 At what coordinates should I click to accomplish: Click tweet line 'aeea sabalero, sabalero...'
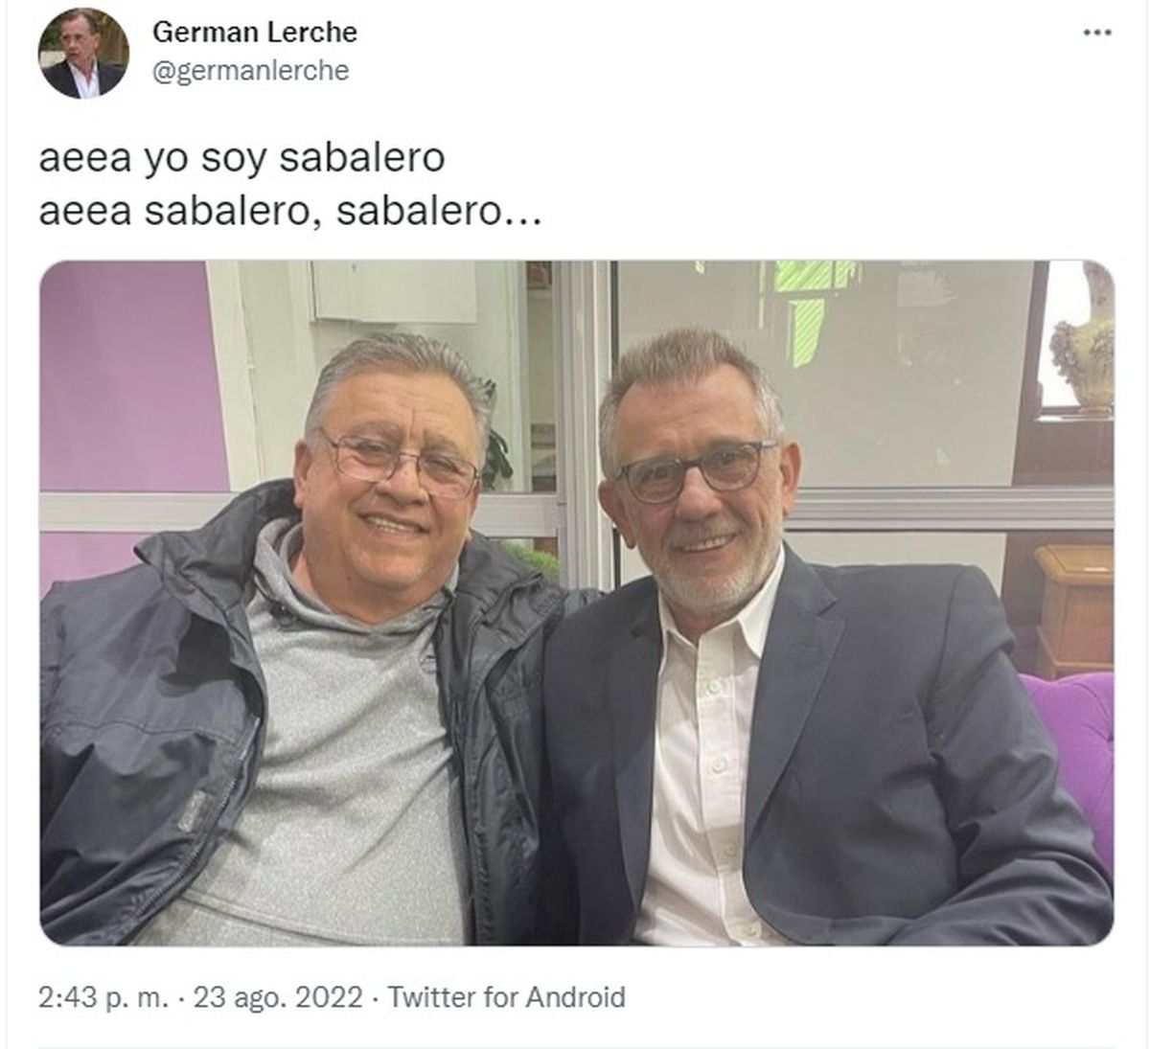pos(290,211)
